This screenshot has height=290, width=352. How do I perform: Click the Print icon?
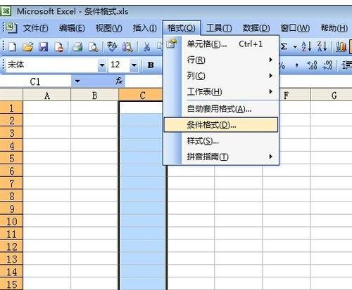[x=77, y=46]
